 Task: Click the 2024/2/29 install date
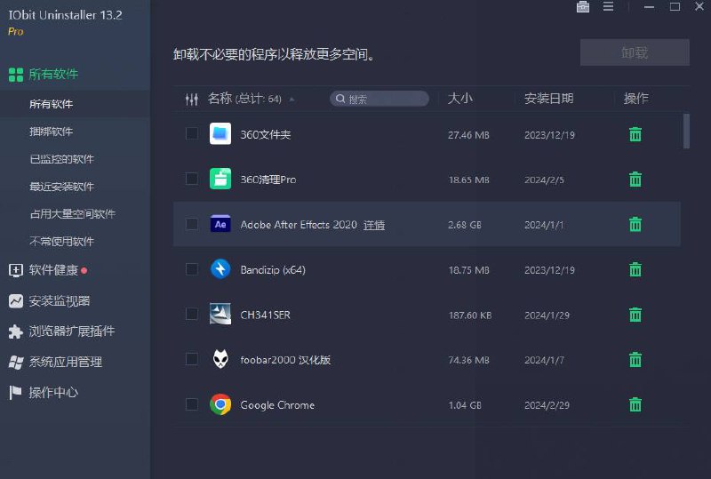547,405
